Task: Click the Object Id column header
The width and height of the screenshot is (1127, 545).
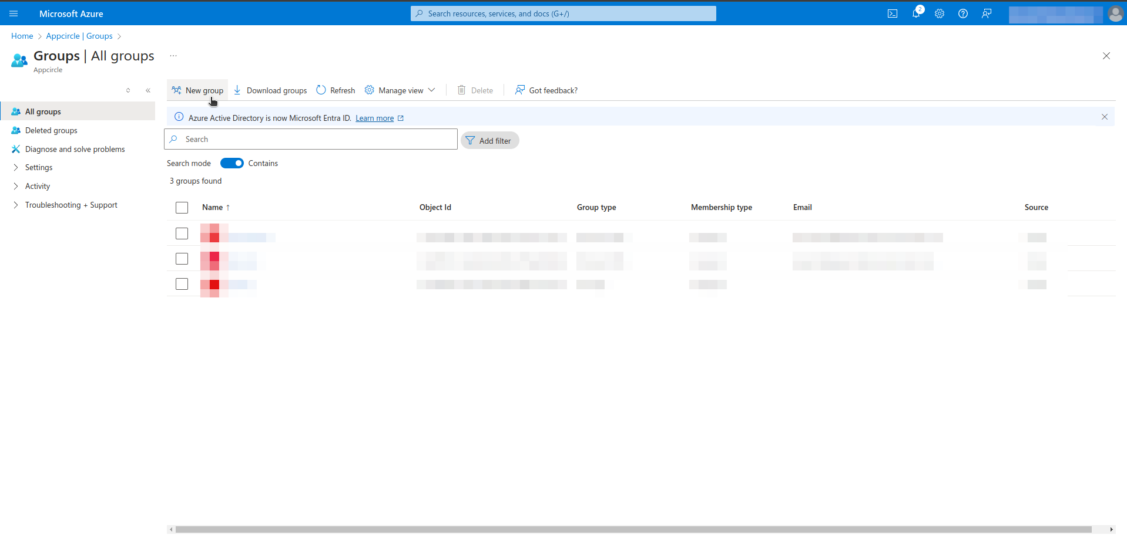Action: [435, 207]
